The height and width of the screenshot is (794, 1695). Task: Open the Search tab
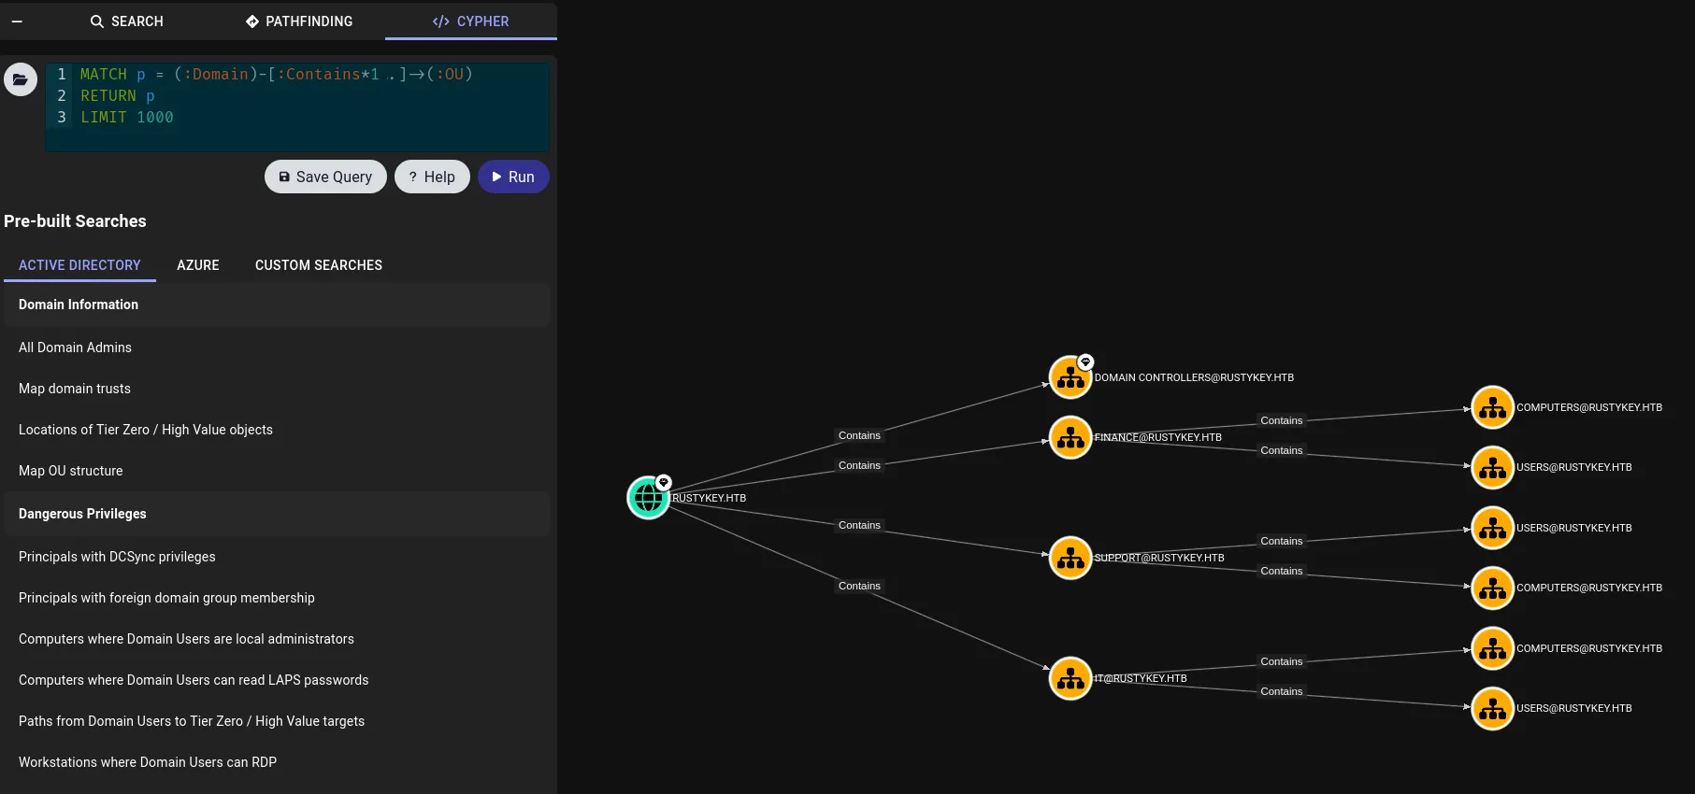126,21
